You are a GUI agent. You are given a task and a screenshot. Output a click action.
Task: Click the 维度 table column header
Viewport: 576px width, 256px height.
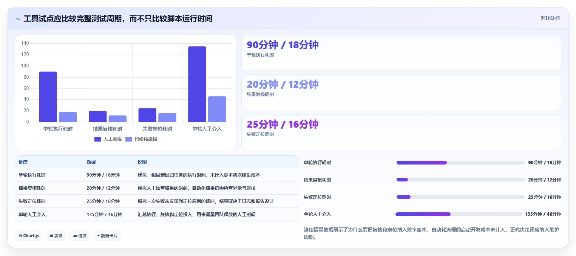tap(23, 162)
